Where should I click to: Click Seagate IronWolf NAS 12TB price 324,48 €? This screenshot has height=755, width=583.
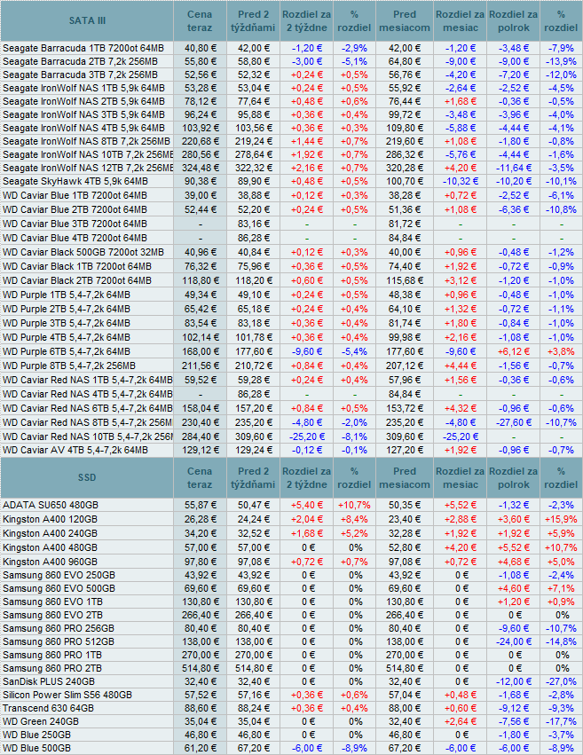(x=201, y=168)
